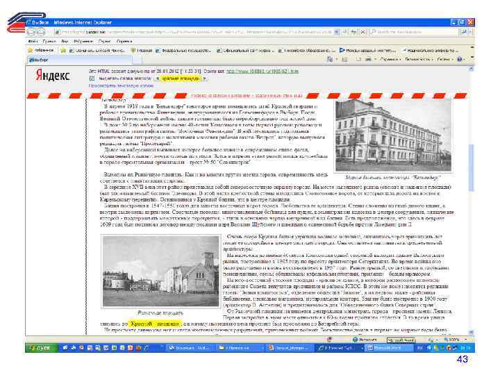Click the Международный институт favorites link

[367, 51]
